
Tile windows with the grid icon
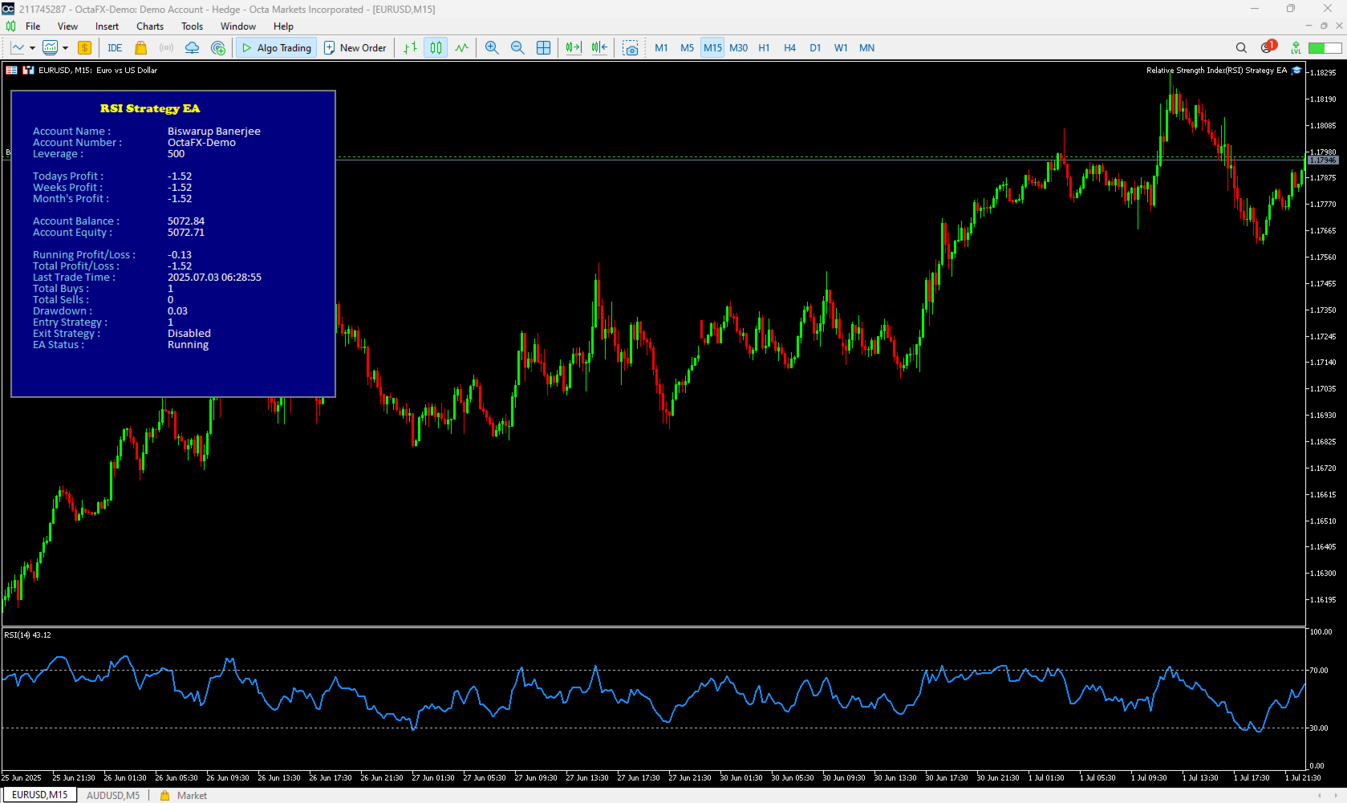pos(543,48)
